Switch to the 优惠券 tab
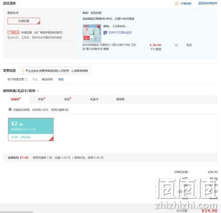The image size is (221, 213). (15, 99)
